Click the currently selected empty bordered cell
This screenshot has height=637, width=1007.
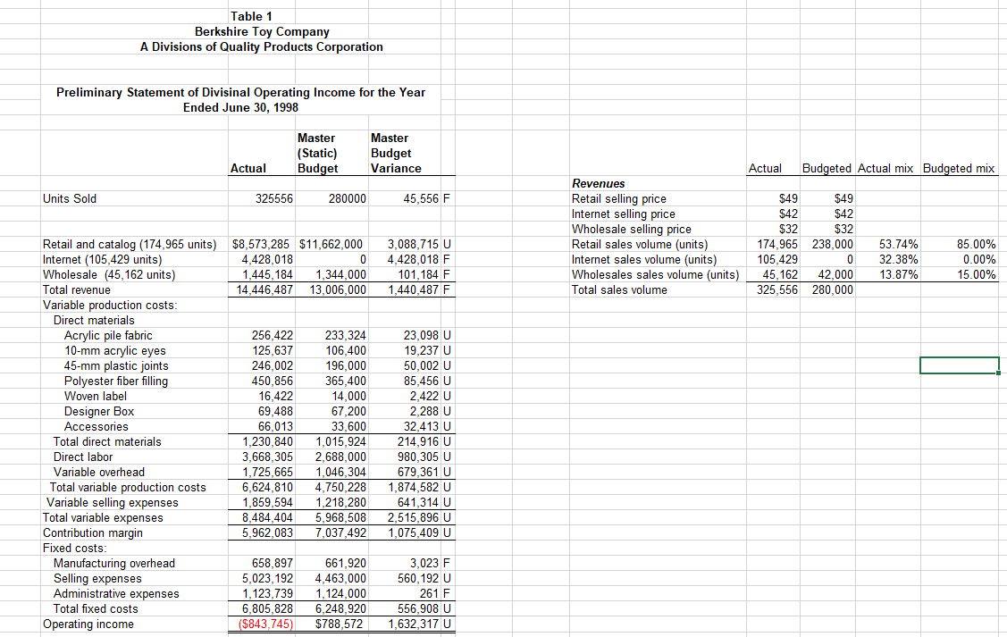pyautogui.click(x=959, y=365)
